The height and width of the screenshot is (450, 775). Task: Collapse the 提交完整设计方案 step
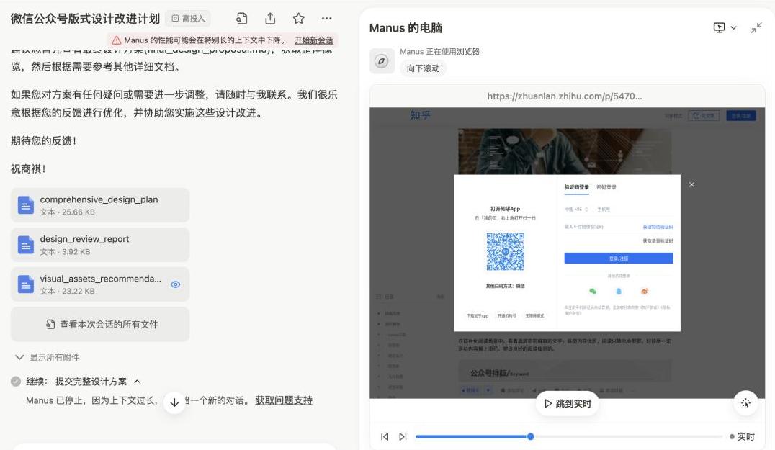point(138,382)
